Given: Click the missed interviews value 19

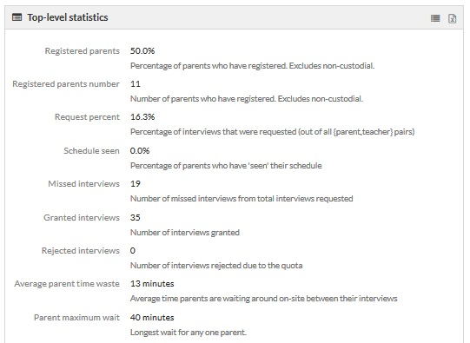Looking at the screenshot, I should tap(136, 183).
